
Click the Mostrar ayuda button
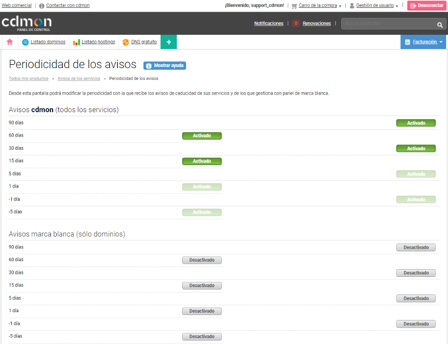click(x=165, y=66)
